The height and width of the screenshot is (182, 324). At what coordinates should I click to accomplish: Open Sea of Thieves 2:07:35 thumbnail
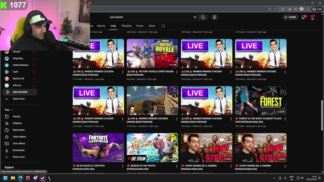(152, 148)
